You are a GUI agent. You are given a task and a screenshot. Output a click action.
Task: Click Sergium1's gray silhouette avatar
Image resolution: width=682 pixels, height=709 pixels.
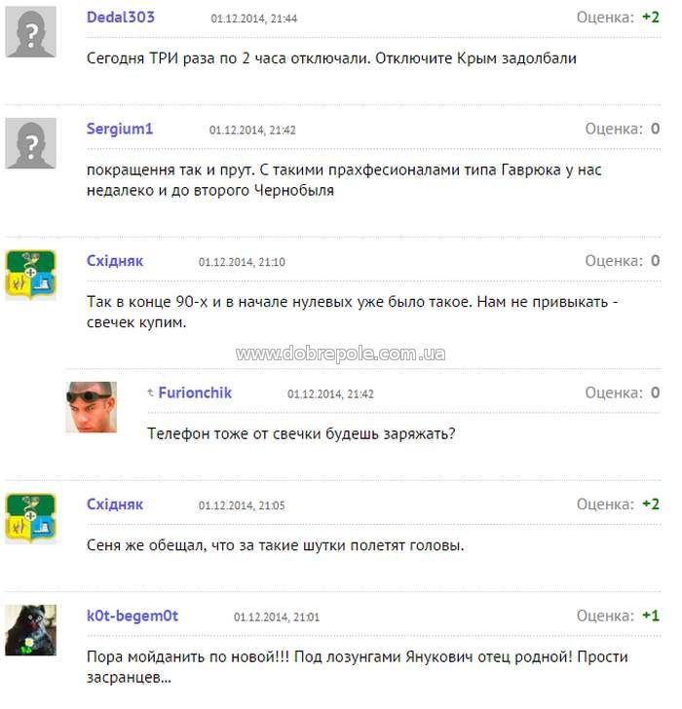coord(31,143)
